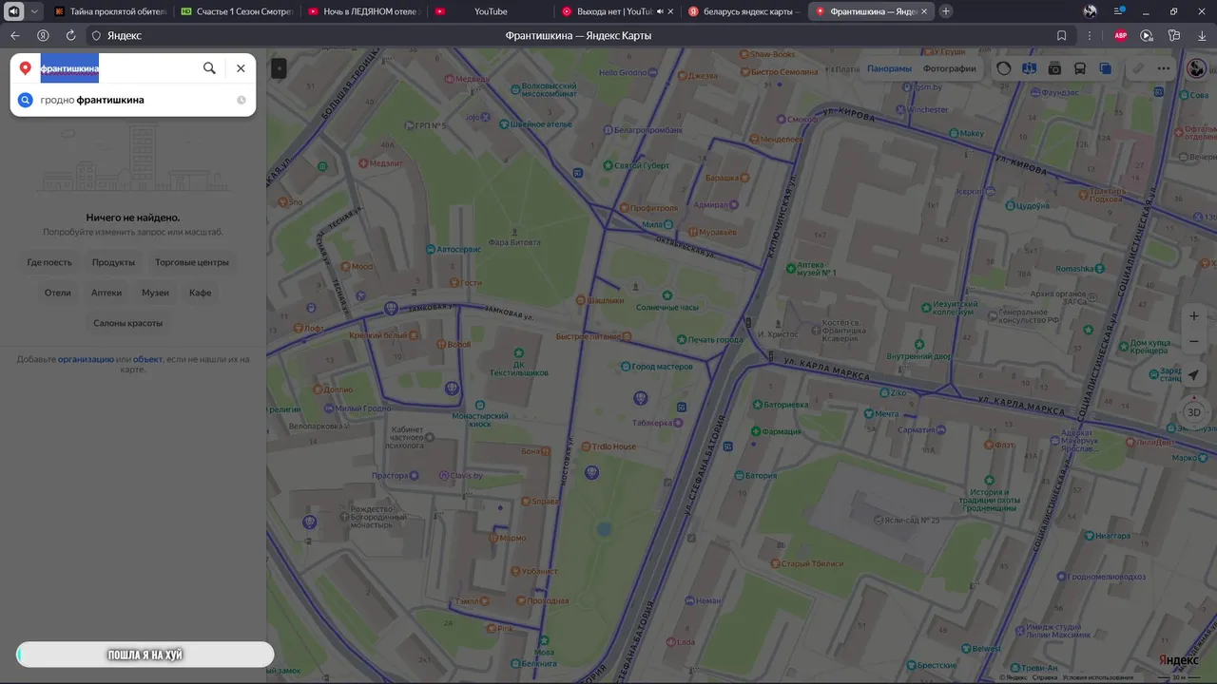The height and width of the screenshot is (684, 1217).
Task: Close the "Выхода нет" tab
Action: [x=670, y=11]
